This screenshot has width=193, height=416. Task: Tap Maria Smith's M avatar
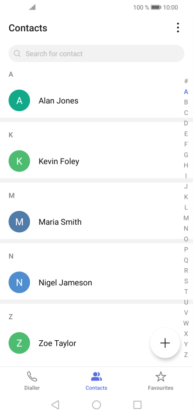tap(19, 222)
